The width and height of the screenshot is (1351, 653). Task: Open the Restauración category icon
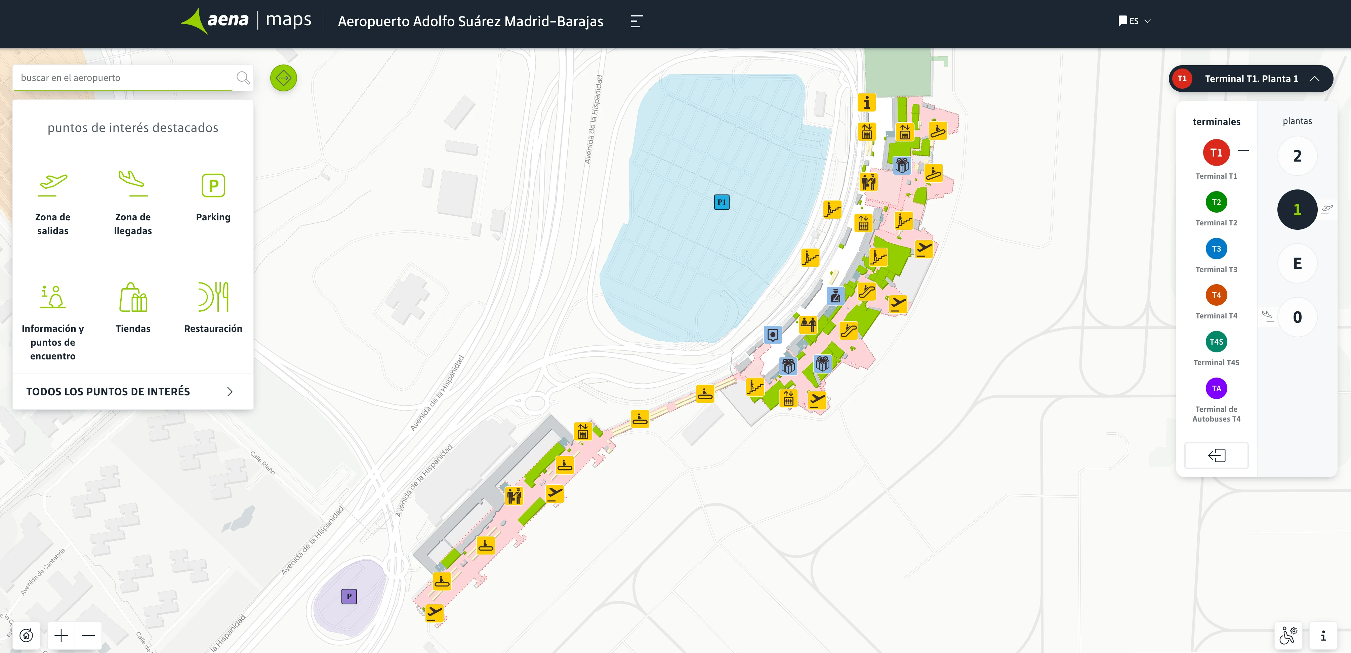click(x=213, y=297)
